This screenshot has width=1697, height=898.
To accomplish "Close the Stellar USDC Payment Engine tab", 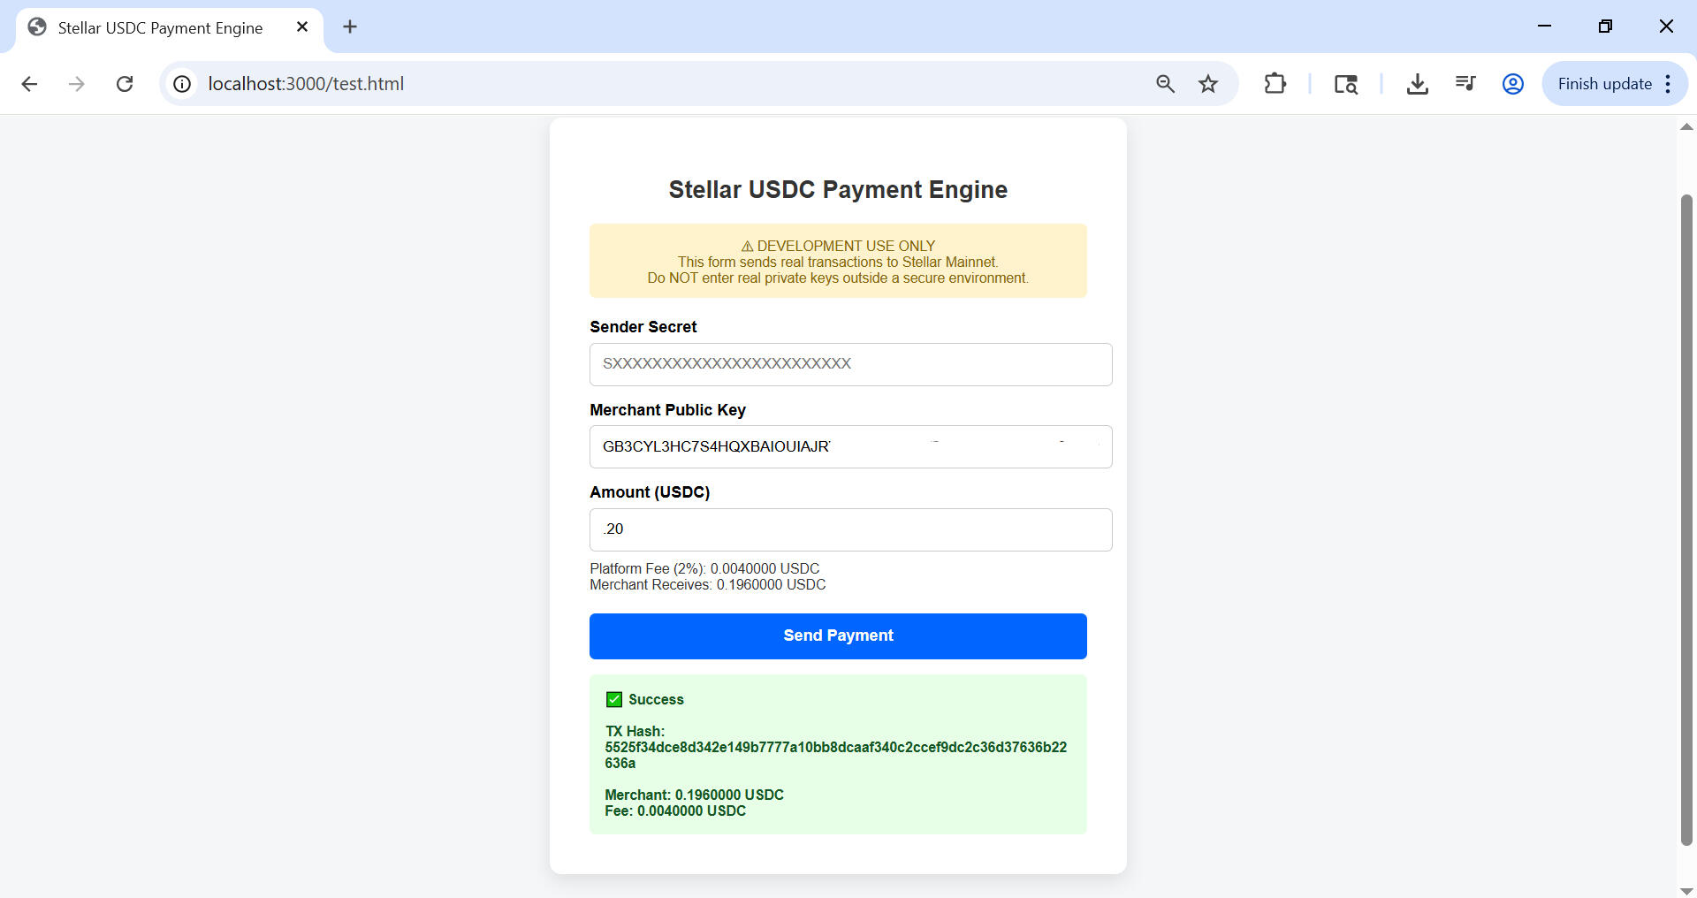I will coord(302,27).
